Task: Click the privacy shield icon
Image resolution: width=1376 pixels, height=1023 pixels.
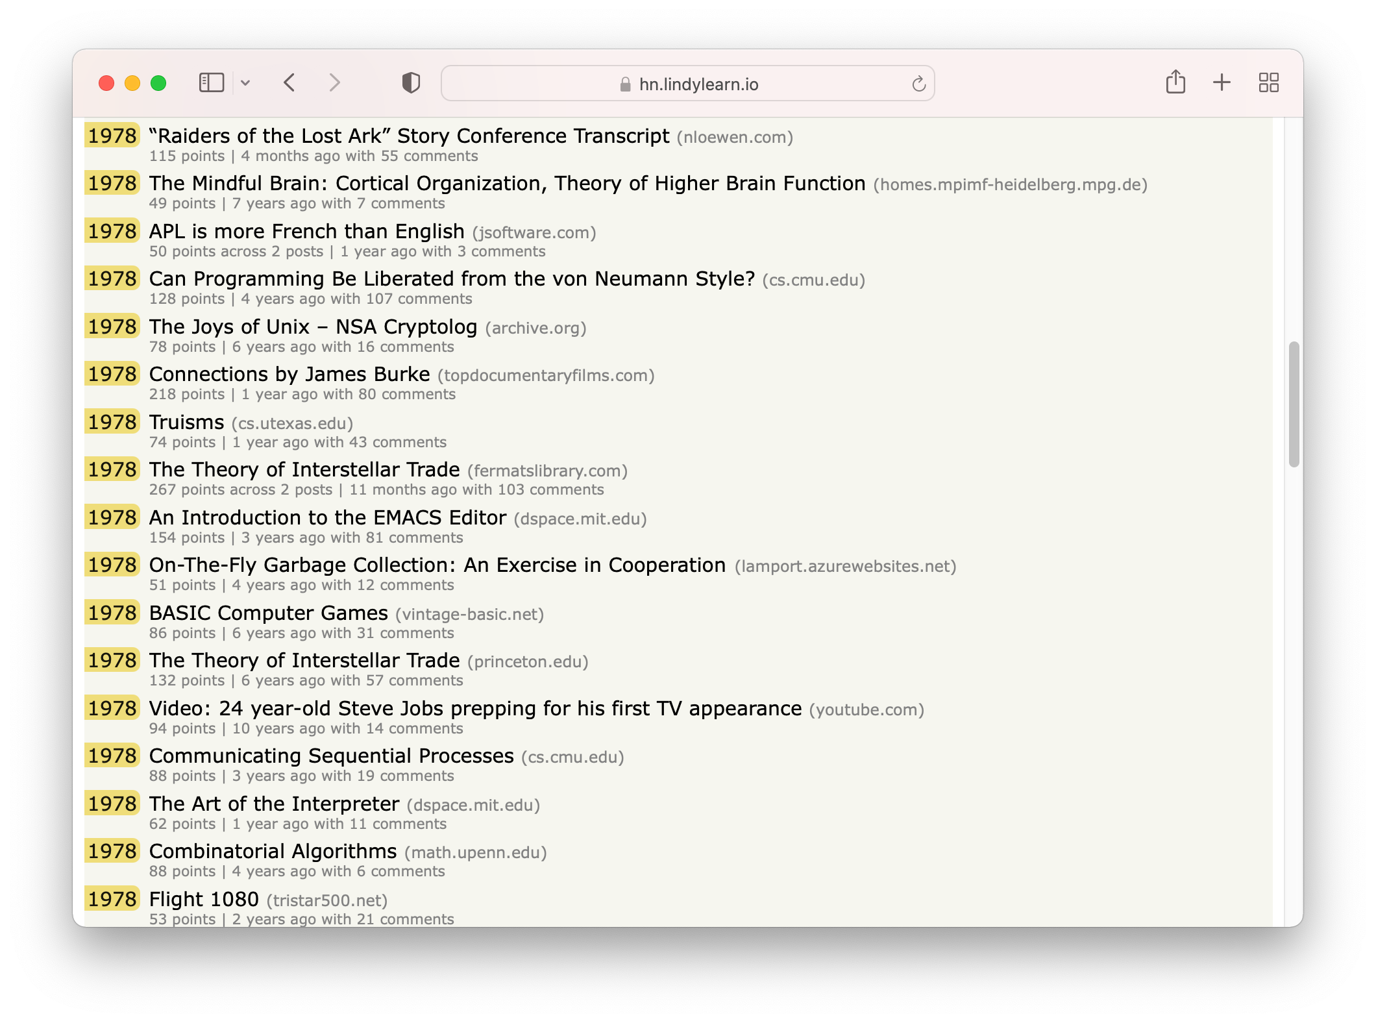Action: tap(409, 83)
